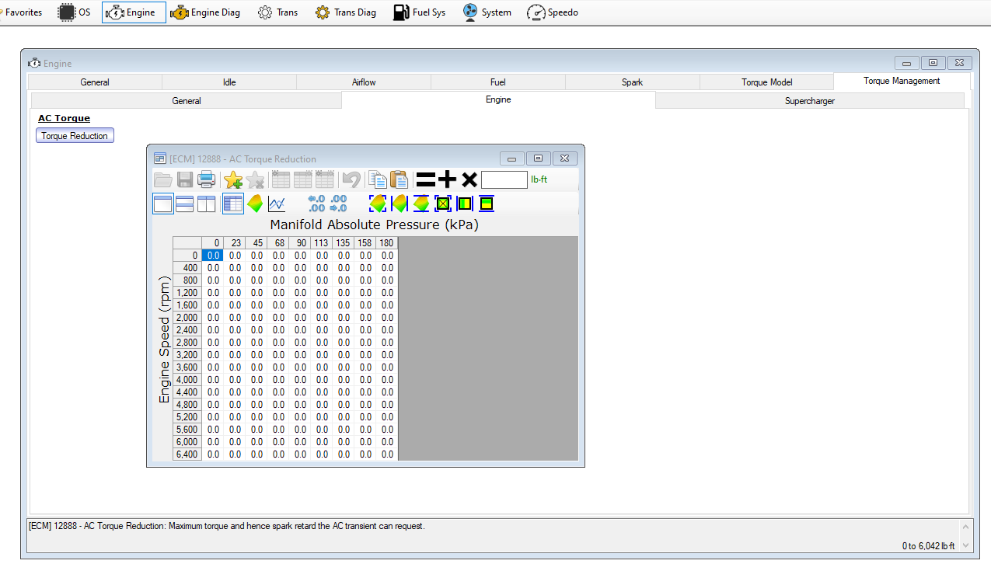The image size is (991, 564).
Task: Open the Spark tab
Action: coord(632,82)
